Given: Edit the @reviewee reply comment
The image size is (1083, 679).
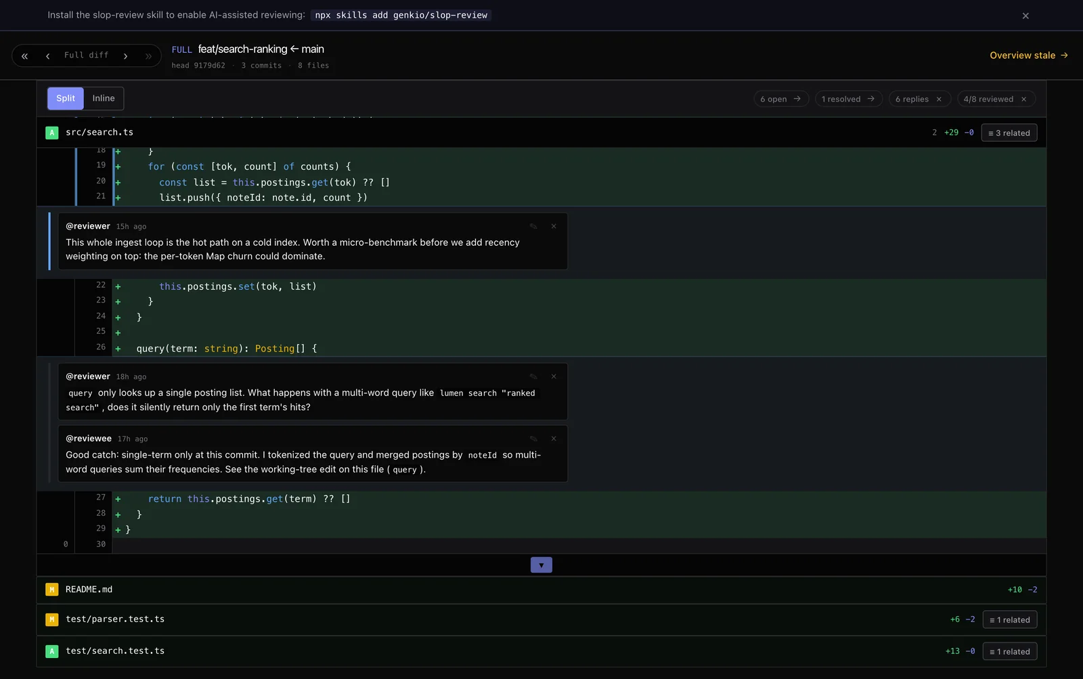Looking at the screenshot, I should (533, 439).
